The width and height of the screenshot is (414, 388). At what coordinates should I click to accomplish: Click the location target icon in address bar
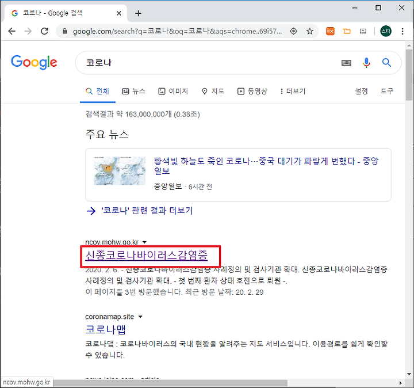point(293,31)
